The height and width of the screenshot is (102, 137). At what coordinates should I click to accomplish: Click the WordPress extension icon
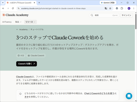(x=117, y=8)
